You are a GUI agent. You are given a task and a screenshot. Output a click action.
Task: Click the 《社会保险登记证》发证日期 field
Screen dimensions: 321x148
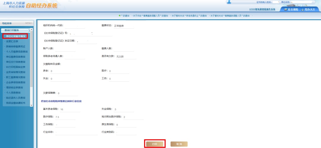click(87, 41)
